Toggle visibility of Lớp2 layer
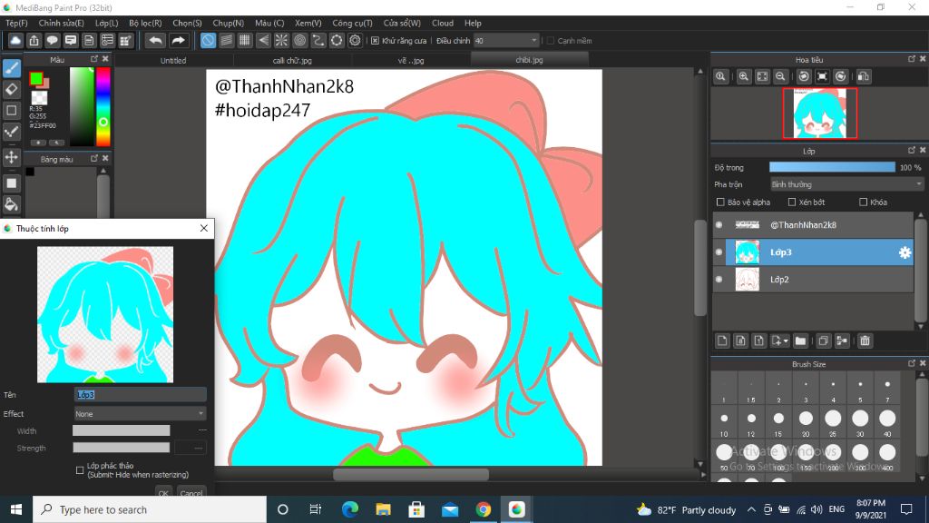 [x=719, y=280]
